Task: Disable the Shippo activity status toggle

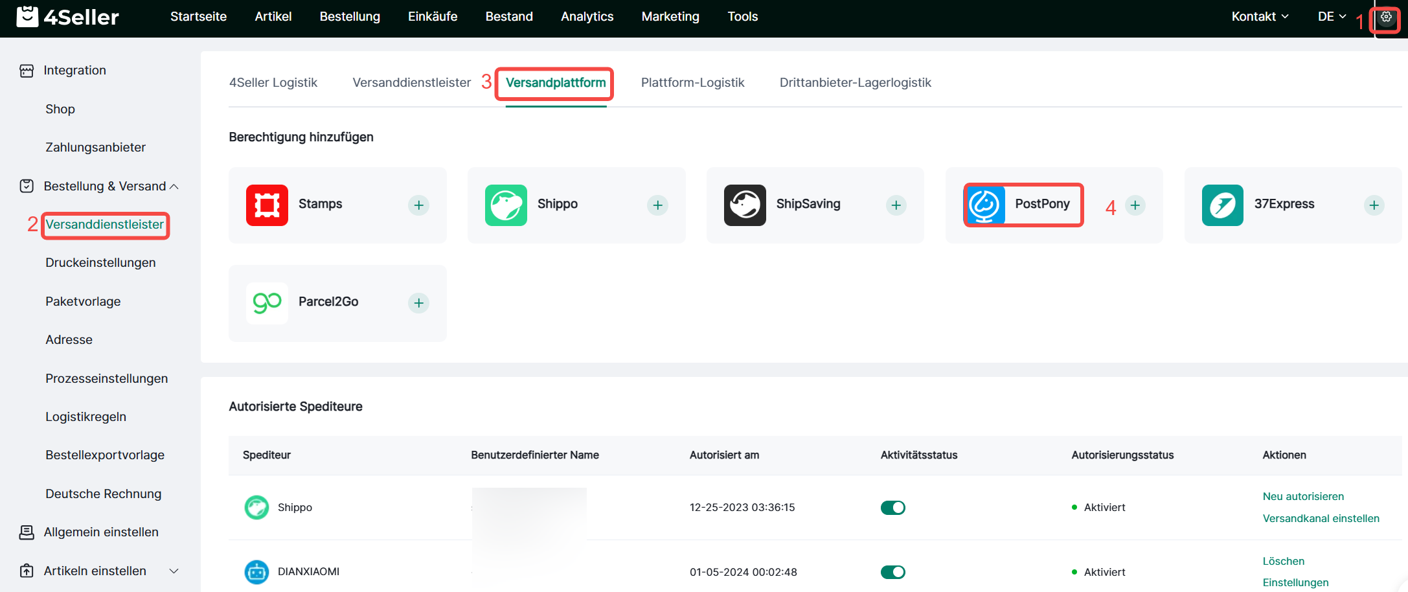Action: point(892,508)
